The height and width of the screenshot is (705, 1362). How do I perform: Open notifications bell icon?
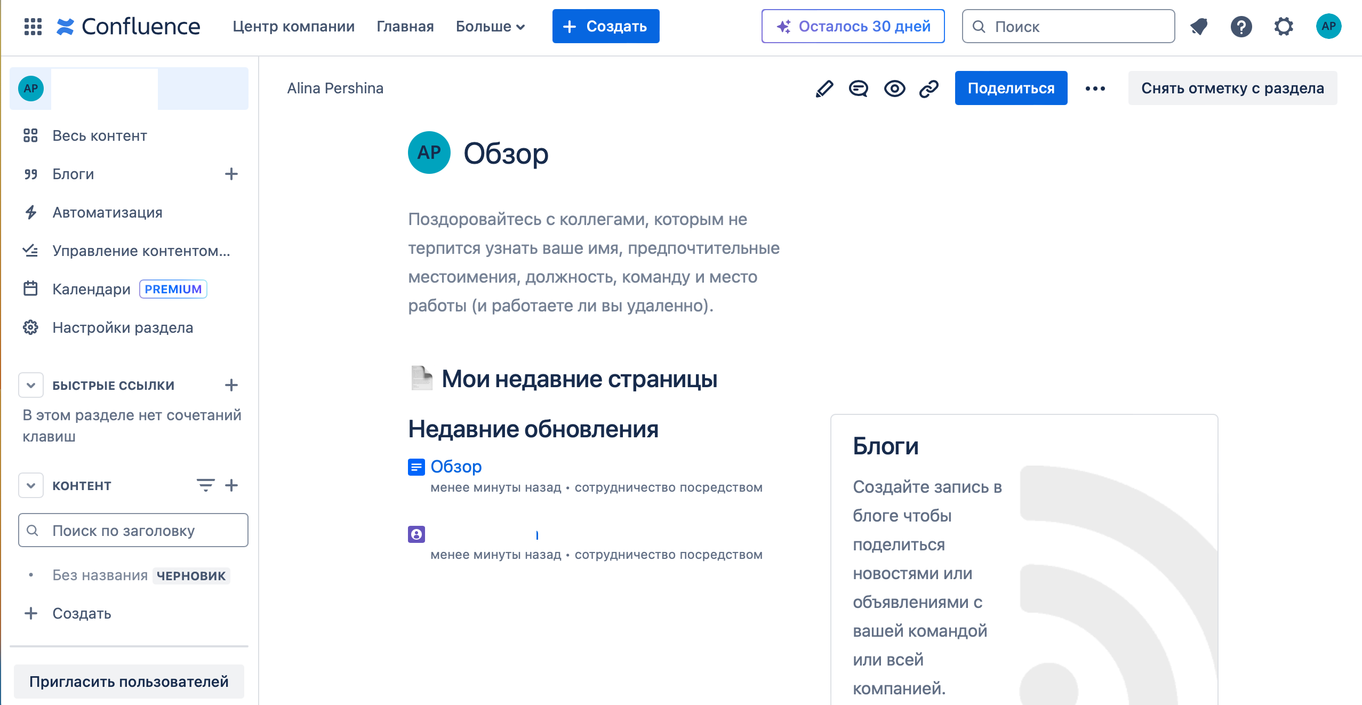[x=1199, y=26]
